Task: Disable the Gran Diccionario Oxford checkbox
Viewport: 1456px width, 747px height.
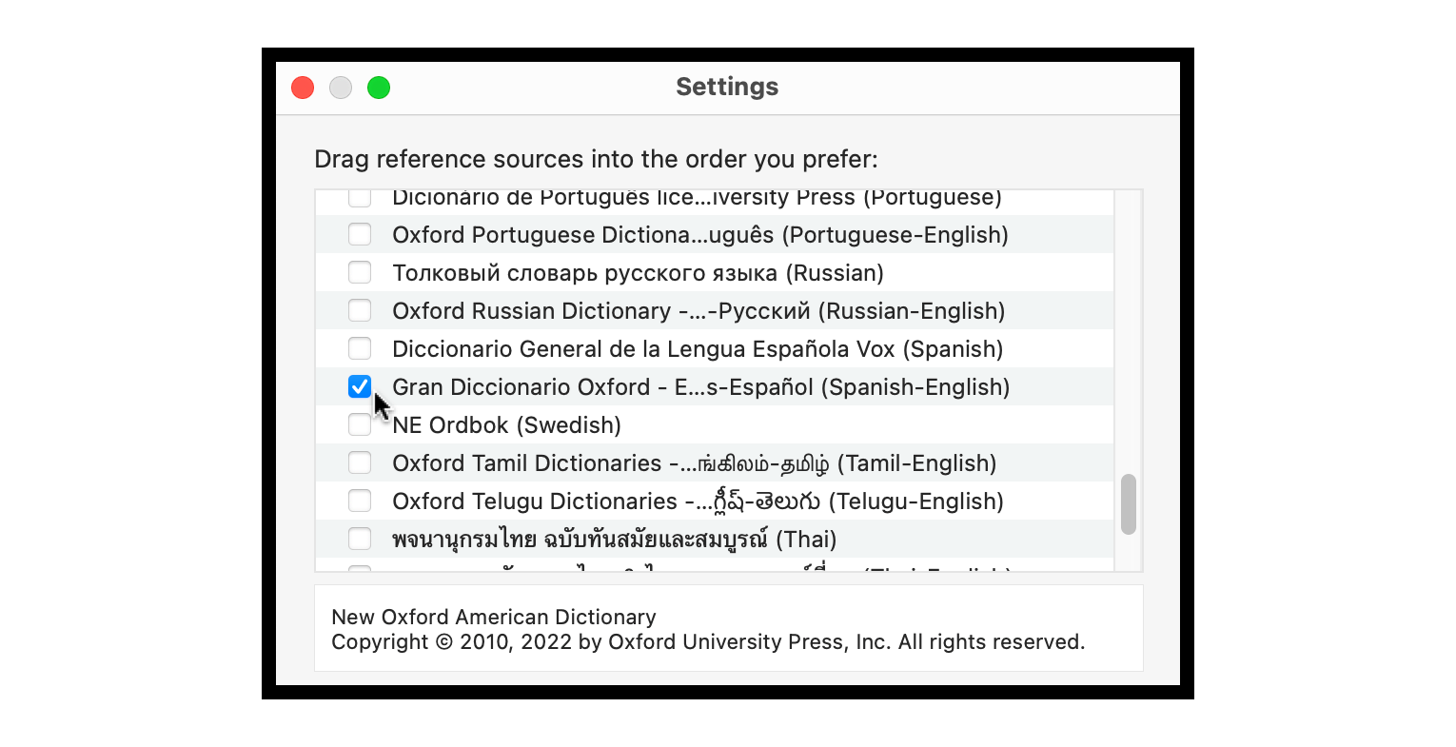Action: (x=360, y=386)
